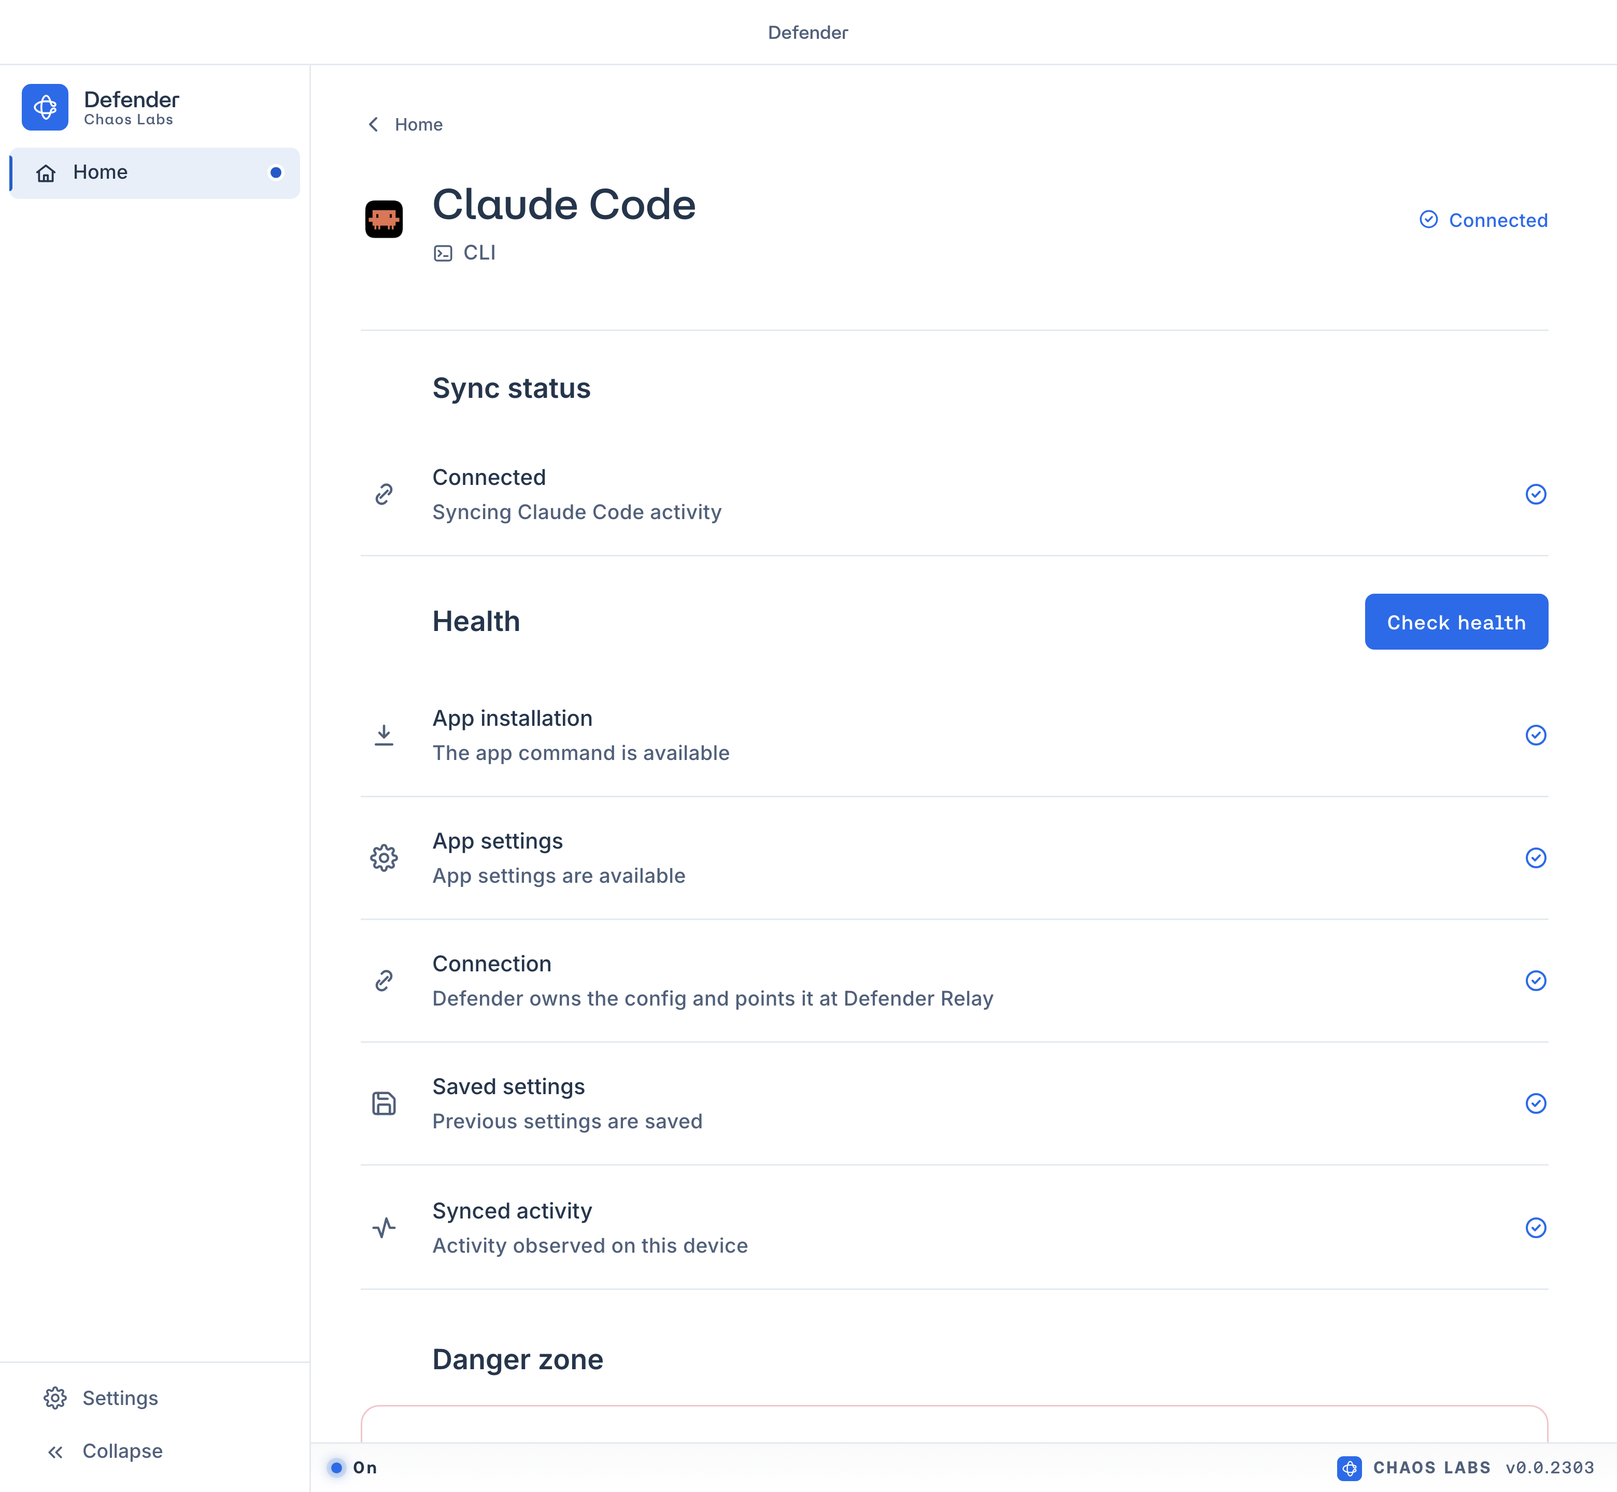
Task: Click the Defender window title text
Action: click(807, 32)
